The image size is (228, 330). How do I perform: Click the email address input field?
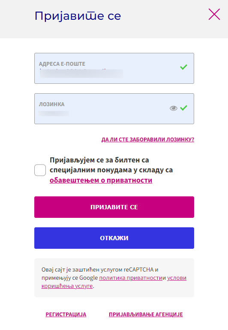tap(114, 68)
